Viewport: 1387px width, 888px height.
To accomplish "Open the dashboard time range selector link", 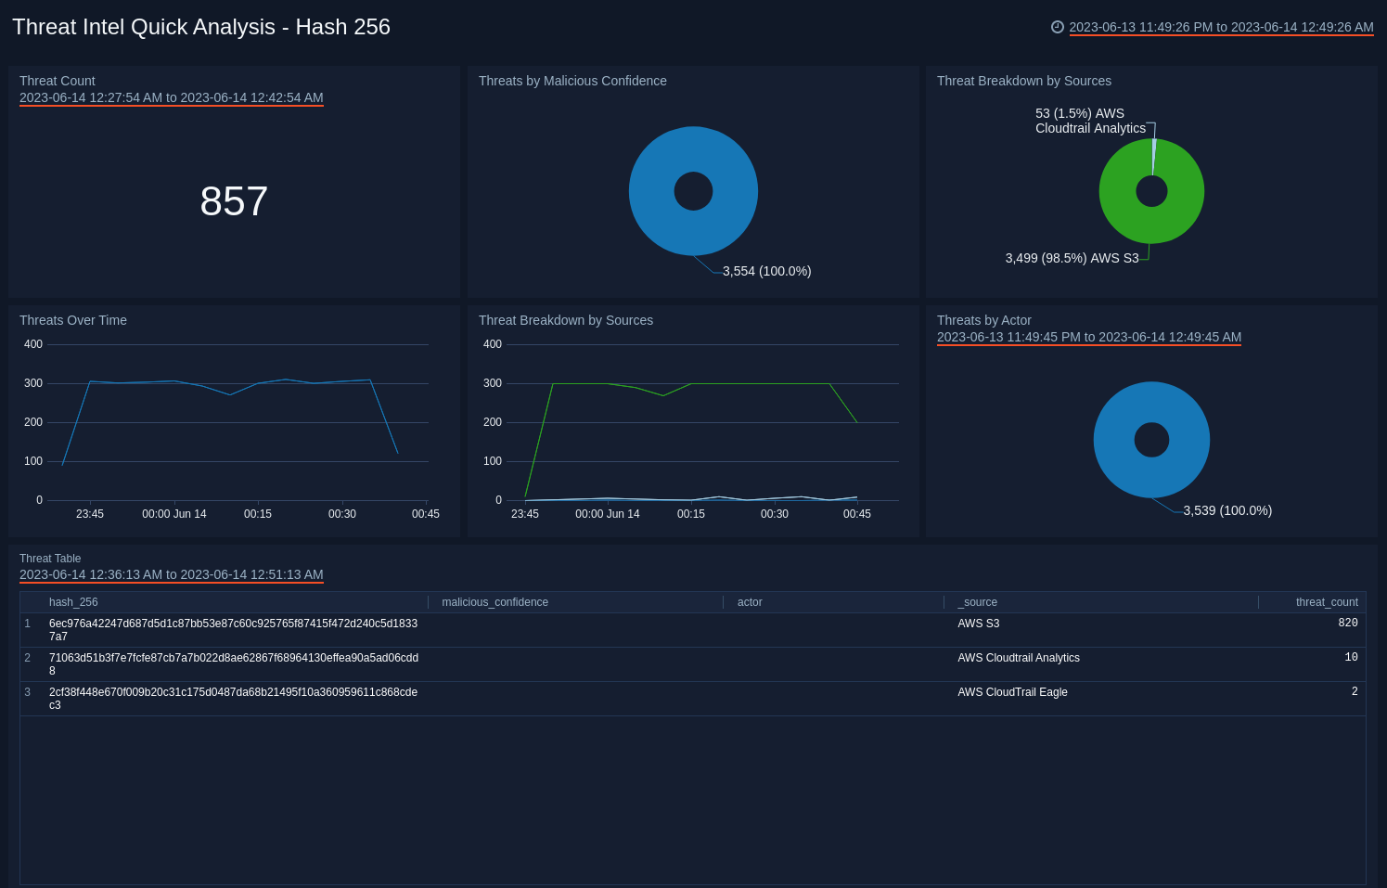I will (x=1221, y=27).
